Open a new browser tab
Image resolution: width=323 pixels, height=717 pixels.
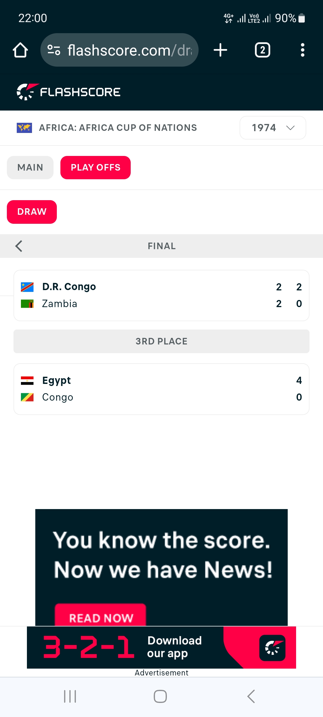pos(220,50)
